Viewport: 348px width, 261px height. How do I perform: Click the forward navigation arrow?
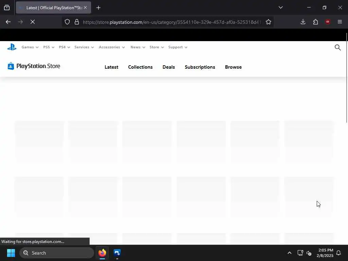[x=20, y=22]
